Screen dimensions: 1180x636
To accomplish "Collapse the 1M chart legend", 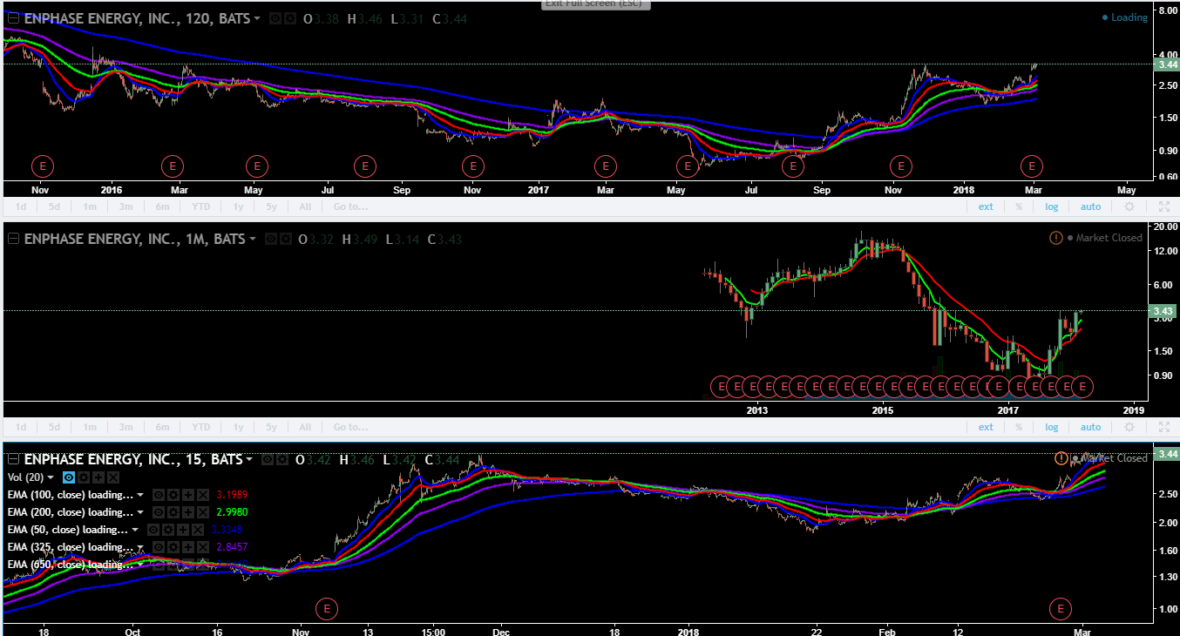I will (x=13, y=239).
